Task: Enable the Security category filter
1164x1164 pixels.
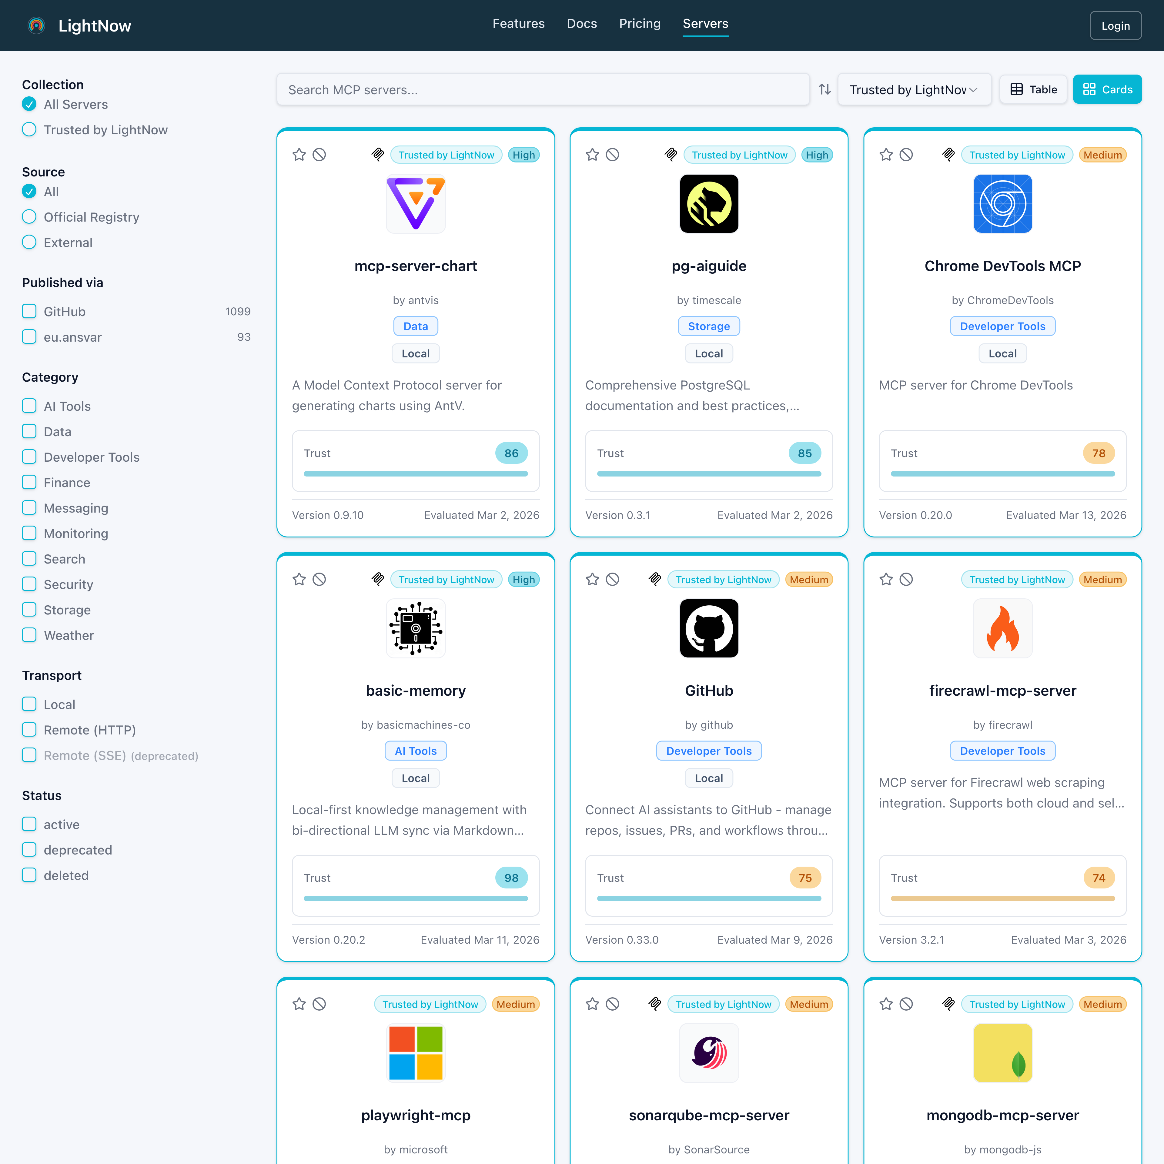Action: (x=29, y=584)
